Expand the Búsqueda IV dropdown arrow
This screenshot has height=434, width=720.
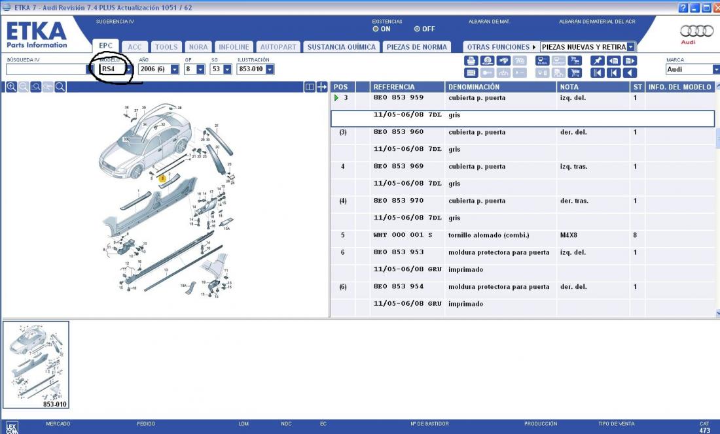90,69
